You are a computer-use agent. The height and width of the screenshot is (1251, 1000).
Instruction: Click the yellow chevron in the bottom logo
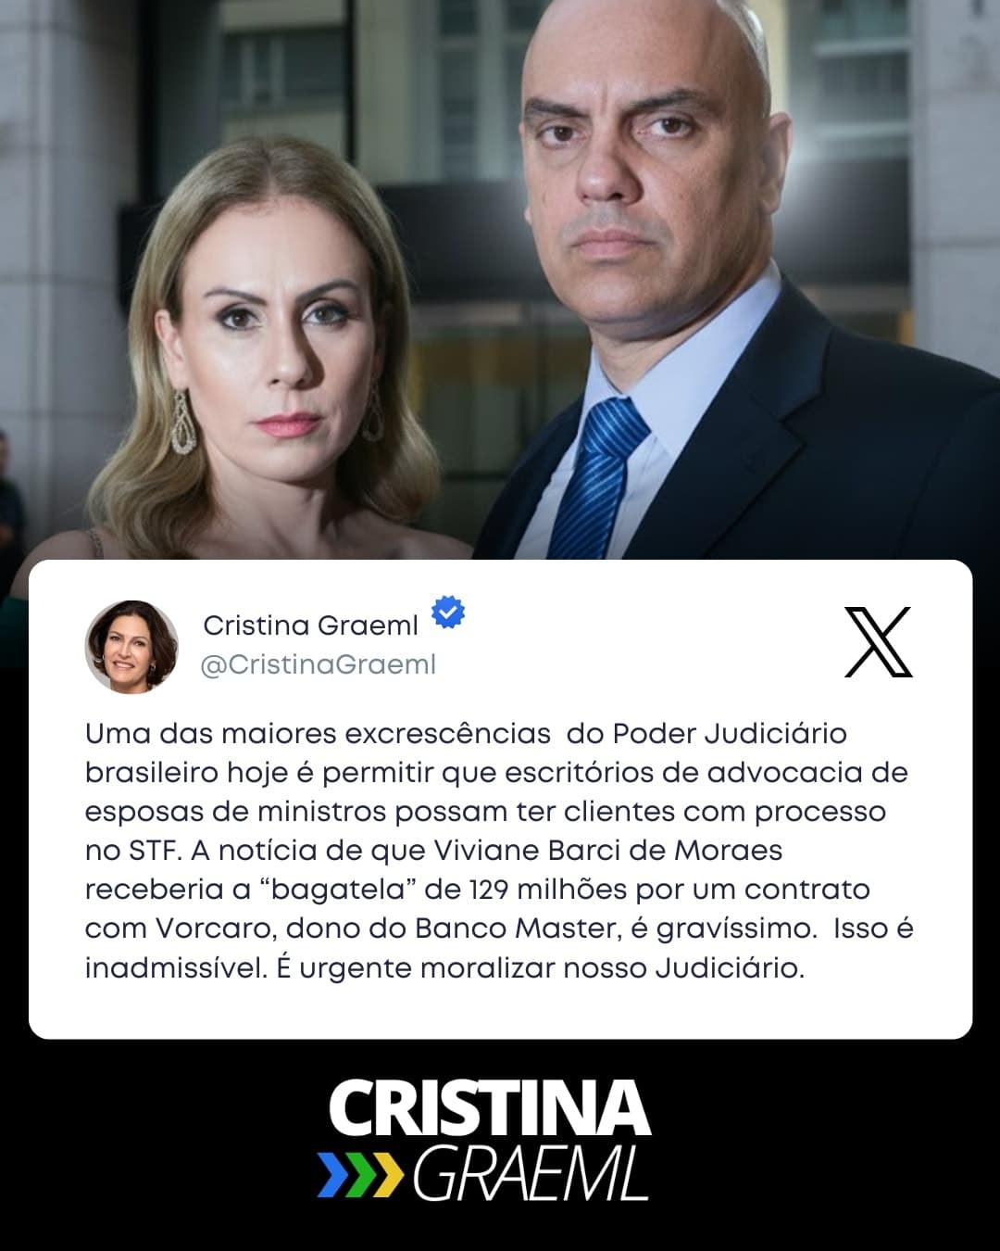(388, 1174)
